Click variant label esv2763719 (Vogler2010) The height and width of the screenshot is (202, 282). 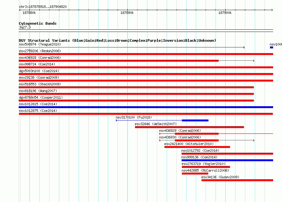coord(203,164)
